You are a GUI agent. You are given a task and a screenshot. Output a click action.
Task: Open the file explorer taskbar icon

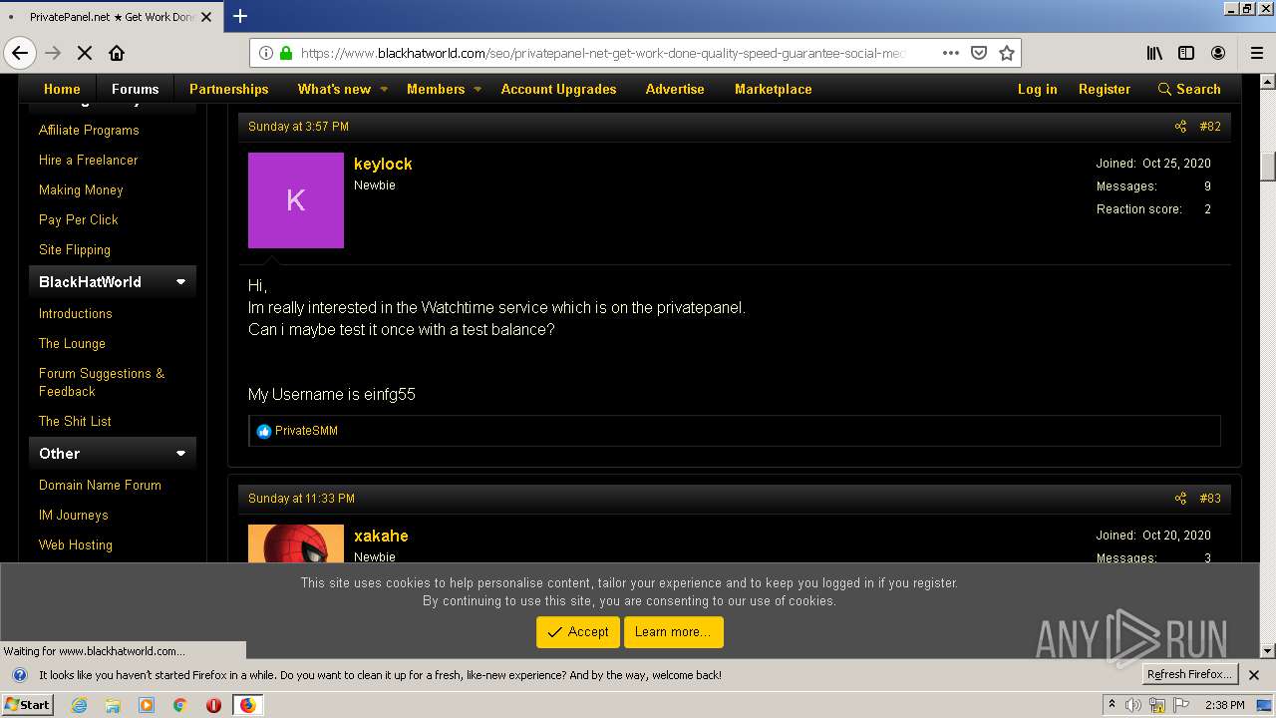(113, 705)
